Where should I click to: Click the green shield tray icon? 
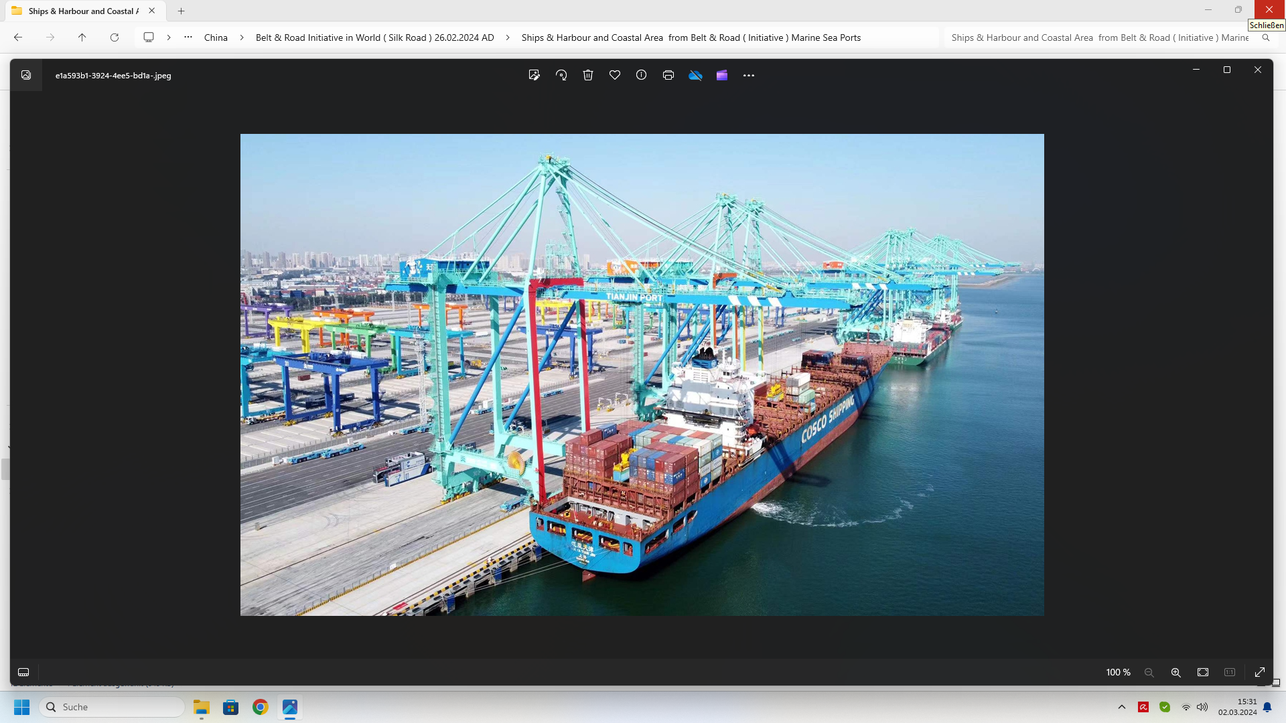[1165, 707]
